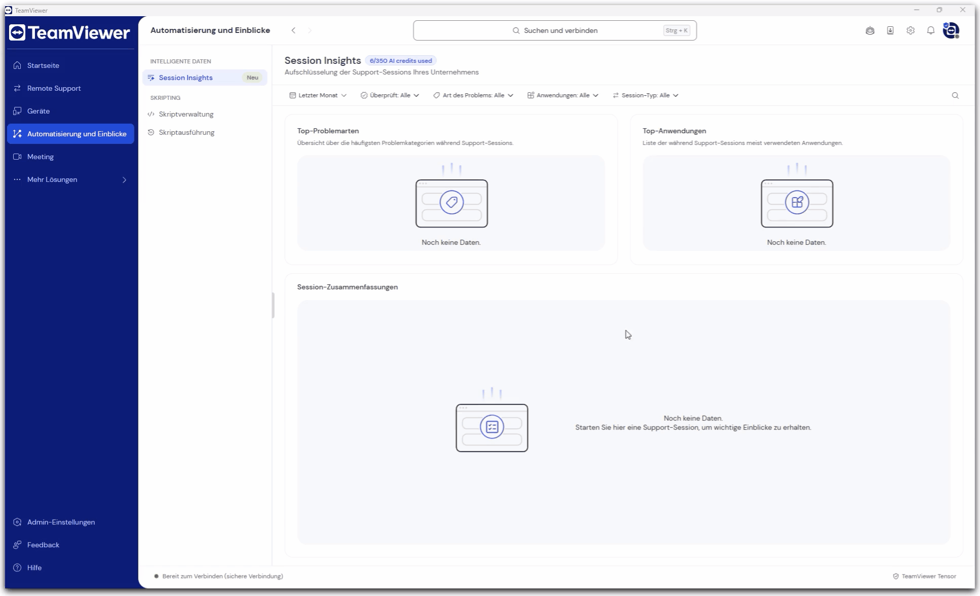Click the SKRIPTING section label
The width and height of the screenshot is (980, 596).
pyautogui.click(x=165, y=98)
